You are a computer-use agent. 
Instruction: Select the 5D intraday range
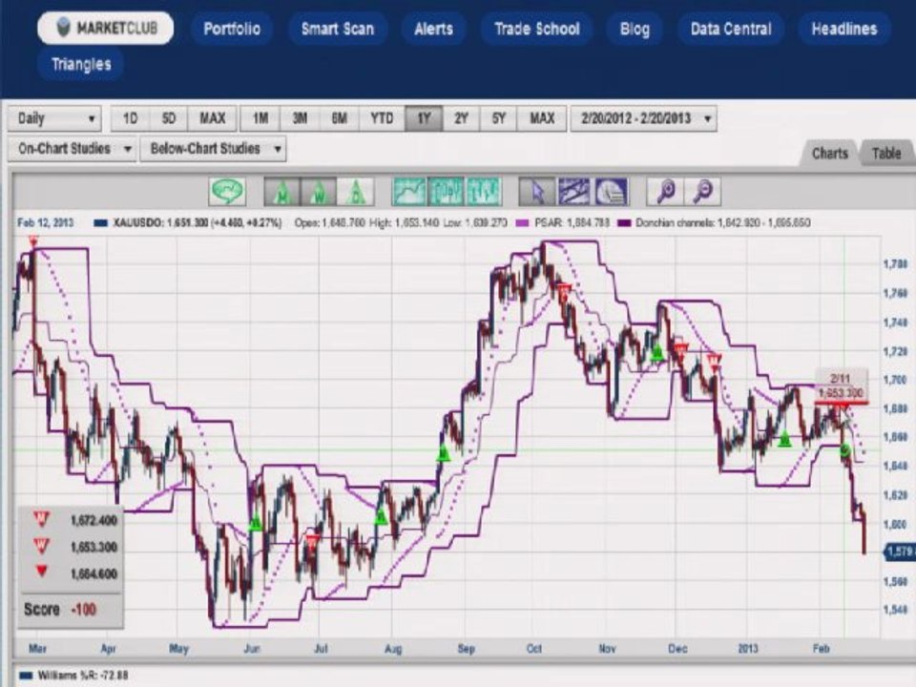tap(168, 118)
